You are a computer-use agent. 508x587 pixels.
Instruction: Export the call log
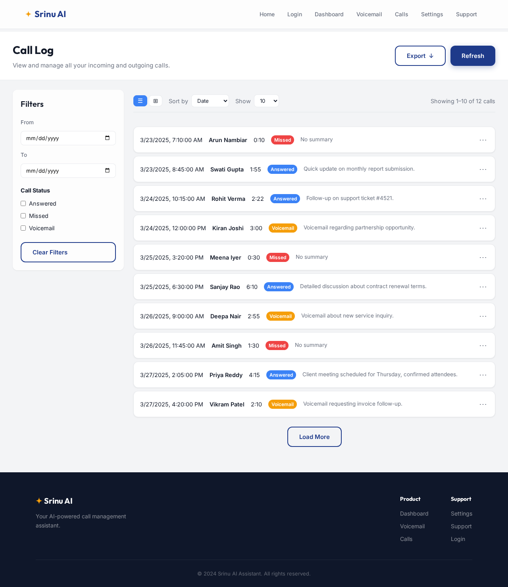(x=420, y=56)
